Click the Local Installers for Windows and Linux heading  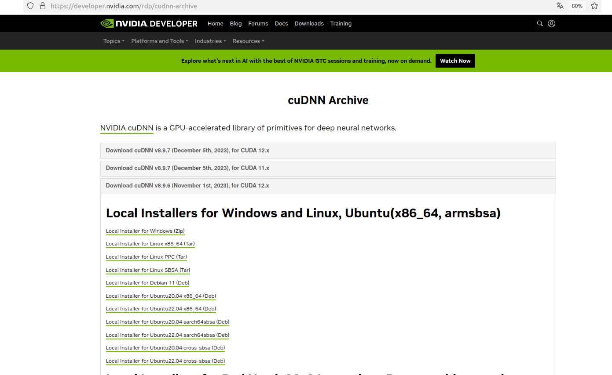click(x=303, y=213)
